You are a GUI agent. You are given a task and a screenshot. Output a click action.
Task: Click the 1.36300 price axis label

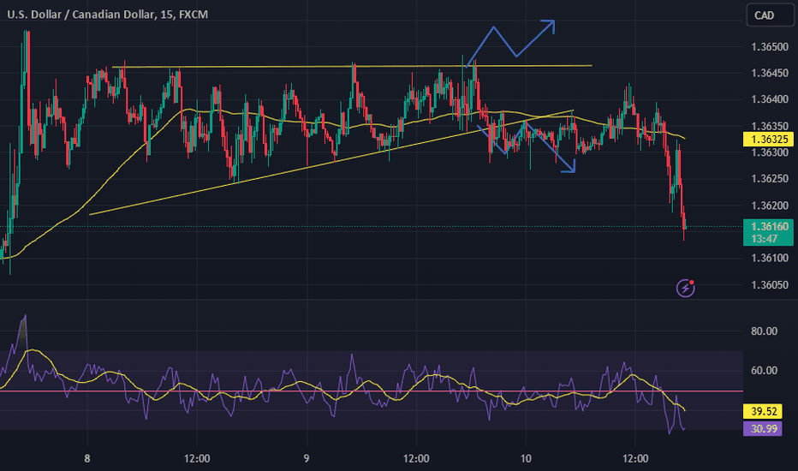pos(770,152)
